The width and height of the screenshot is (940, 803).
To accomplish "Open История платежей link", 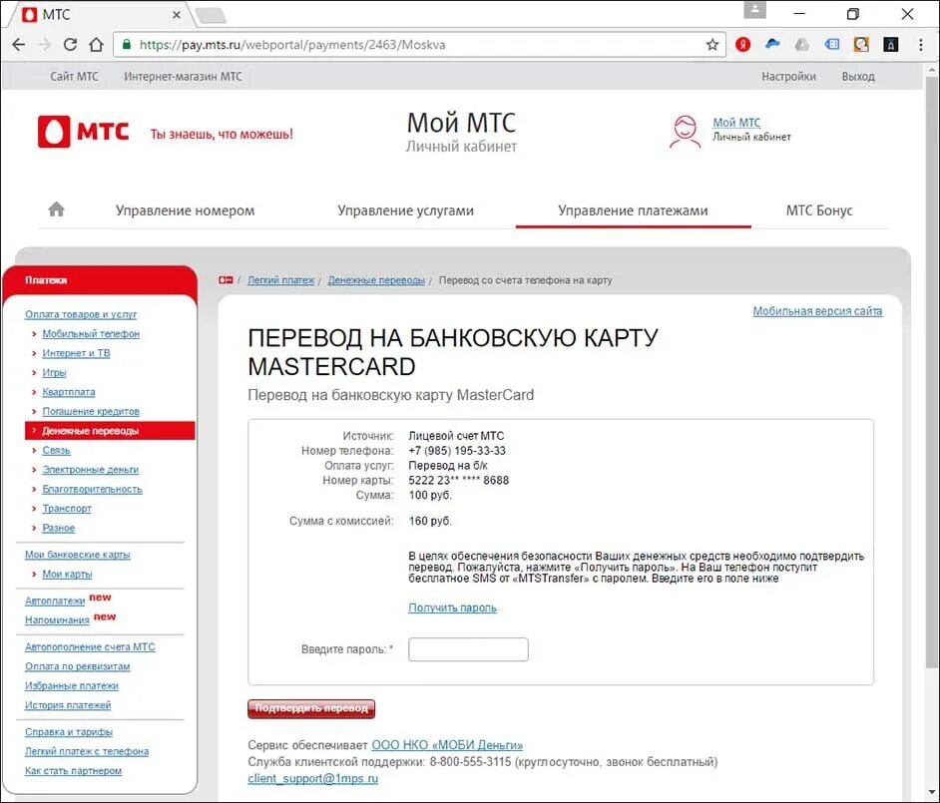I will point(68,705).
